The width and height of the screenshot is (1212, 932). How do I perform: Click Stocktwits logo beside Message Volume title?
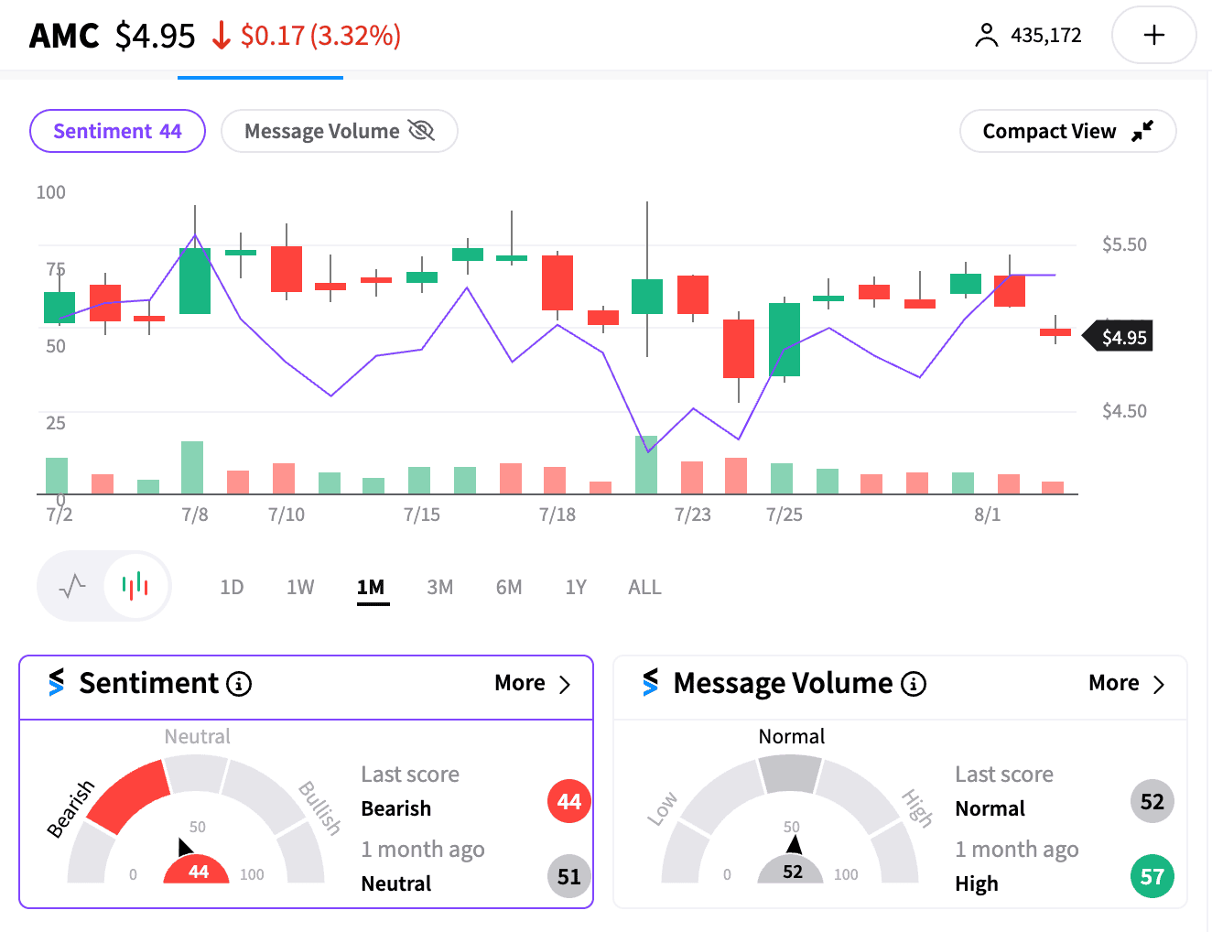[x=651, y=682]
